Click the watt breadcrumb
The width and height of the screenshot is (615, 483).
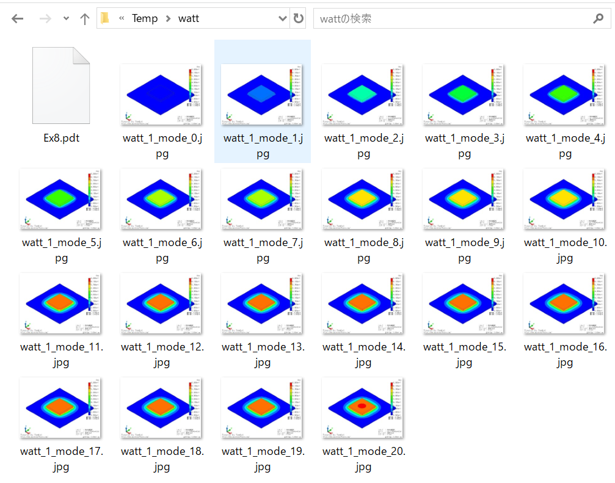[189, 18]
